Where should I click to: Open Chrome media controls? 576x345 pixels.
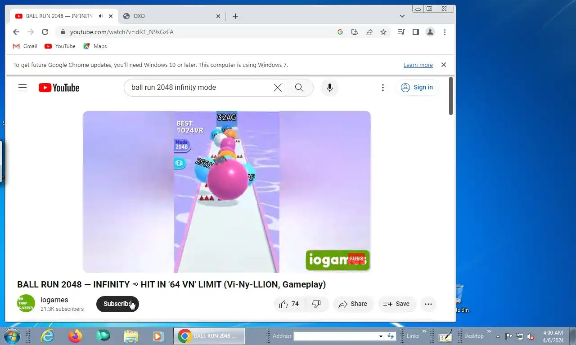[x=401, y=32]
